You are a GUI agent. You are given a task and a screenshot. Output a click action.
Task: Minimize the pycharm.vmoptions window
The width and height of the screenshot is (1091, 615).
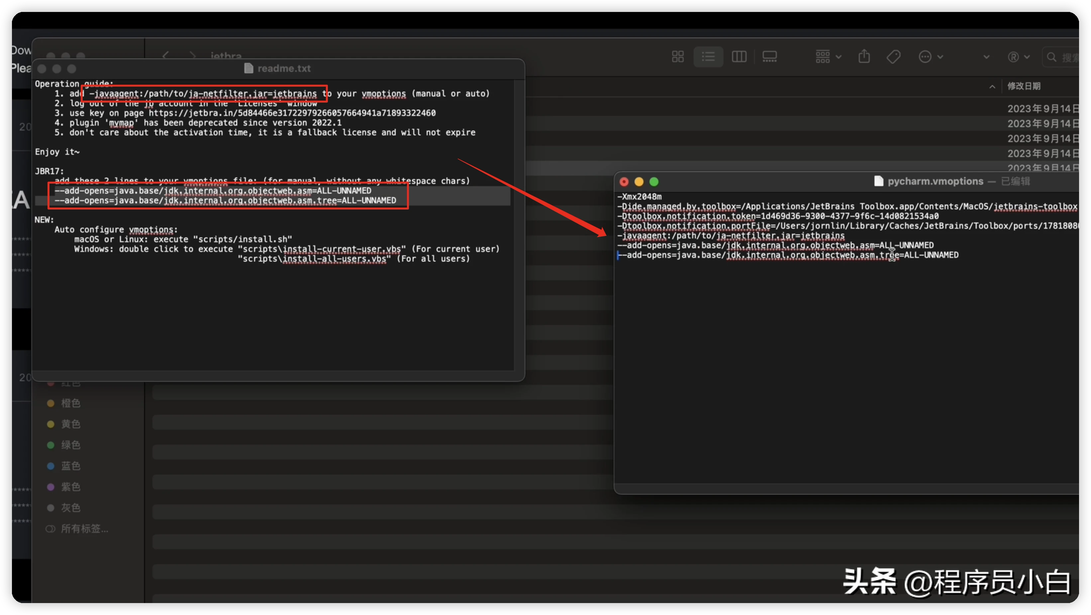click(639, 182)
